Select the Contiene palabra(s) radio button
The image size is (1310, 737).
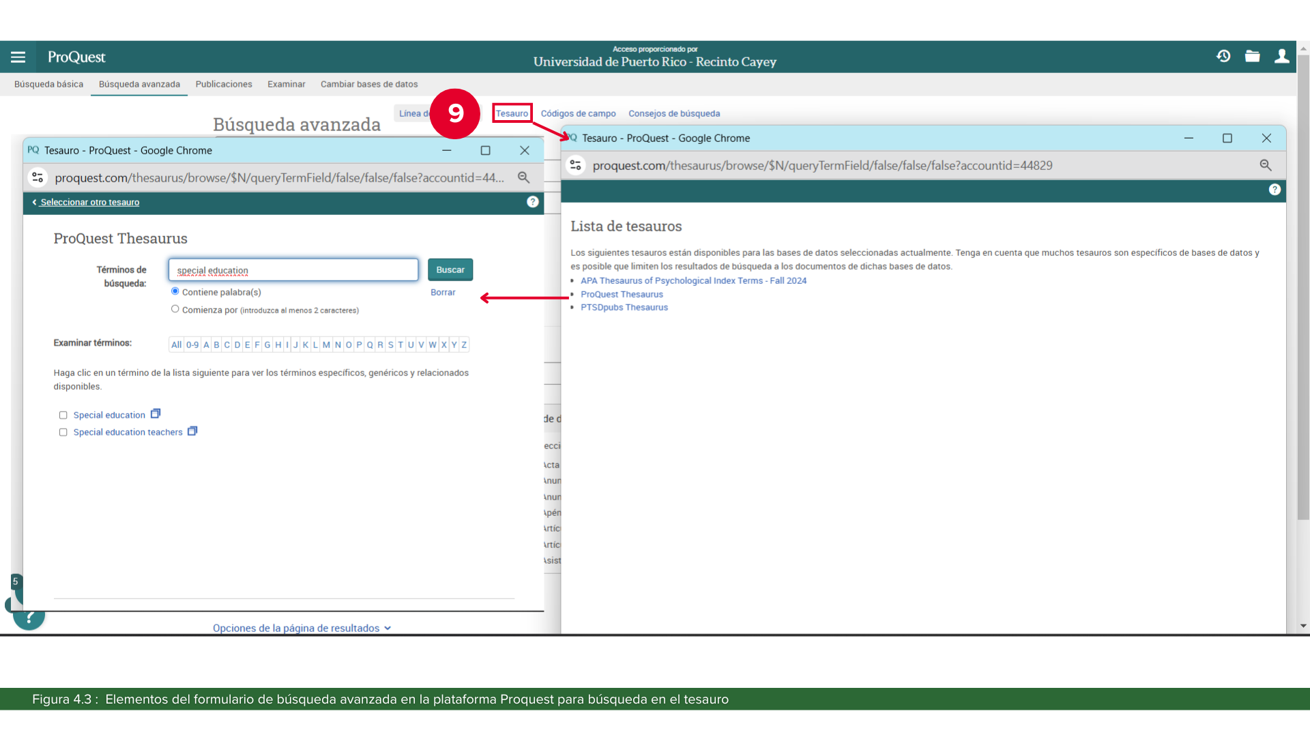tap(175, 291)
